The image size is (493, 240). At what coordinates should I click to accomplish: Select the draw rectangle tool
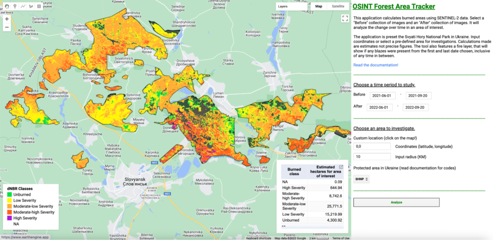(x=40, y=7)
